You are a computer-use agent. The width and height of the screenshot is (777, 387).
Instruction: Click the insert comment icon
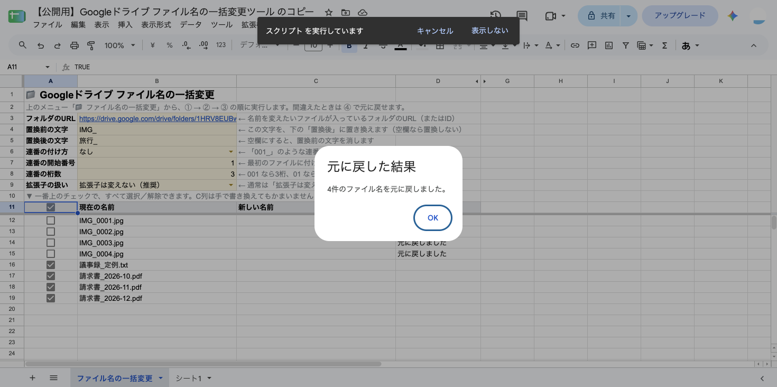pyautogui.click(x=592, y=45)
